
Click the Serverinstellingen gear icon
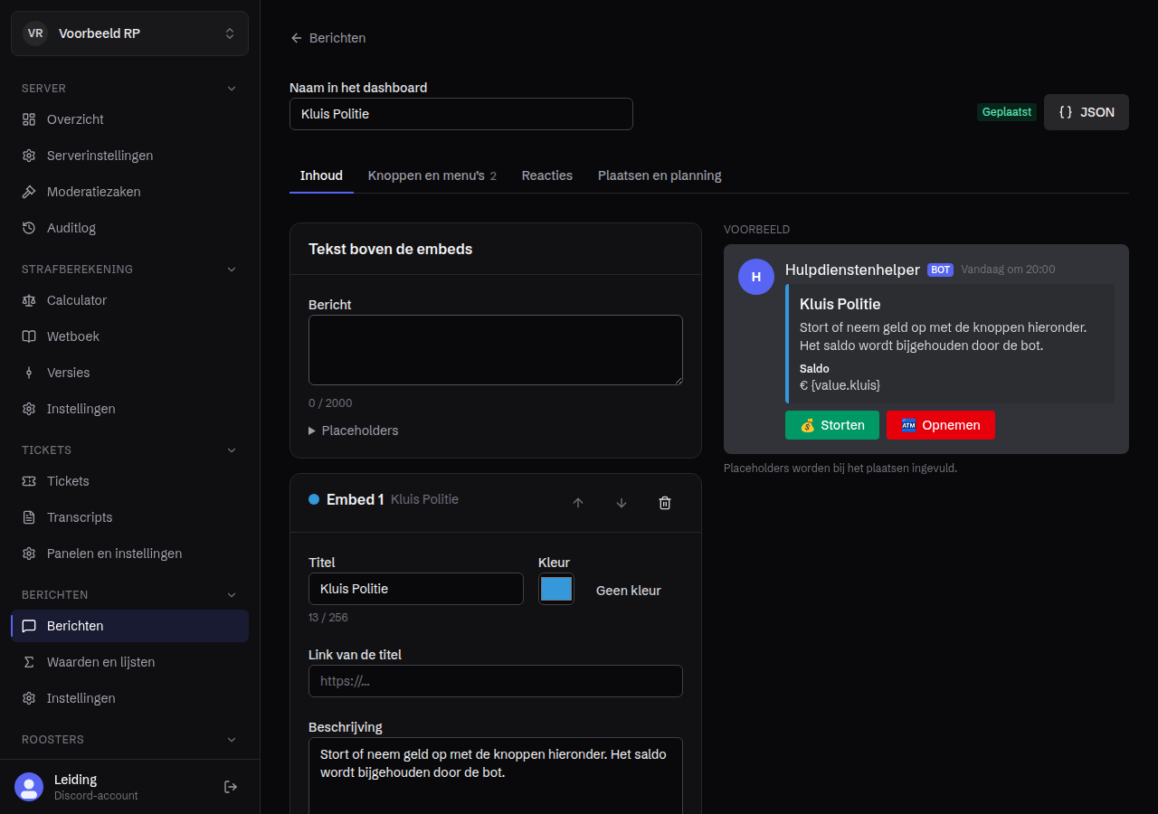point(29,156)
